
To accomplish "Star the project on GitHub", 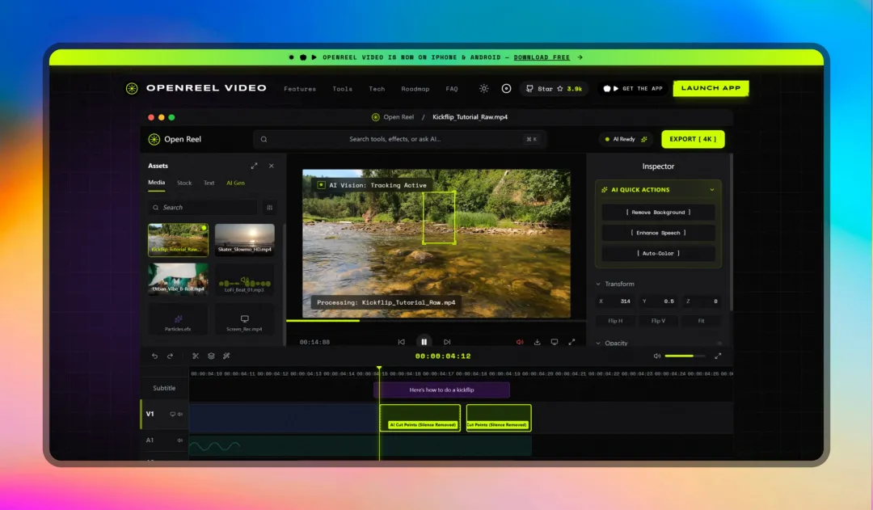I will (x=554, y=89).
